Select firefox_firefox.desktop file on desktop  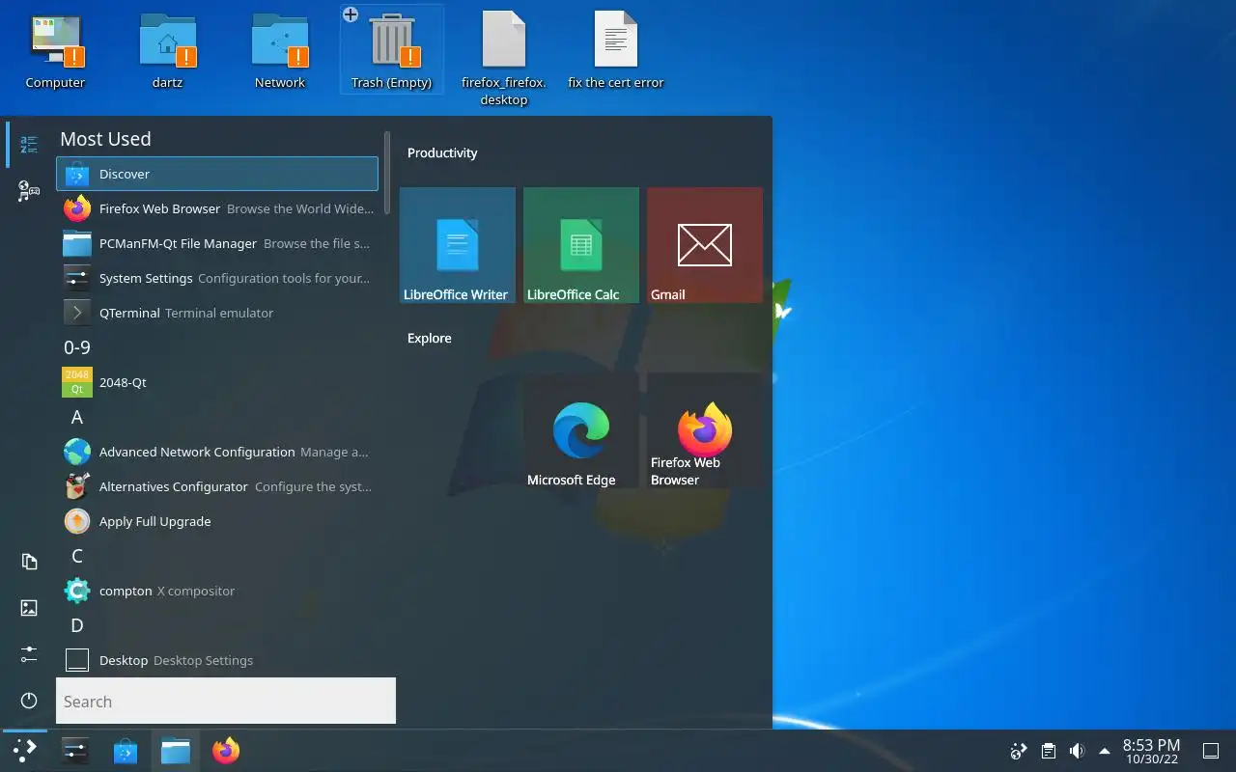(x=504, y=58)
